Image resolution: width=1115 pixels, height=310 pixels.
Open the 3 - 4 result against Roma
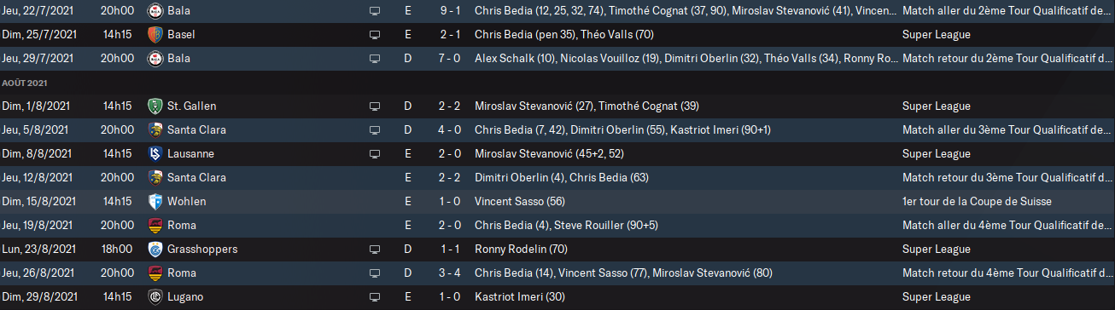coord(450,273)
